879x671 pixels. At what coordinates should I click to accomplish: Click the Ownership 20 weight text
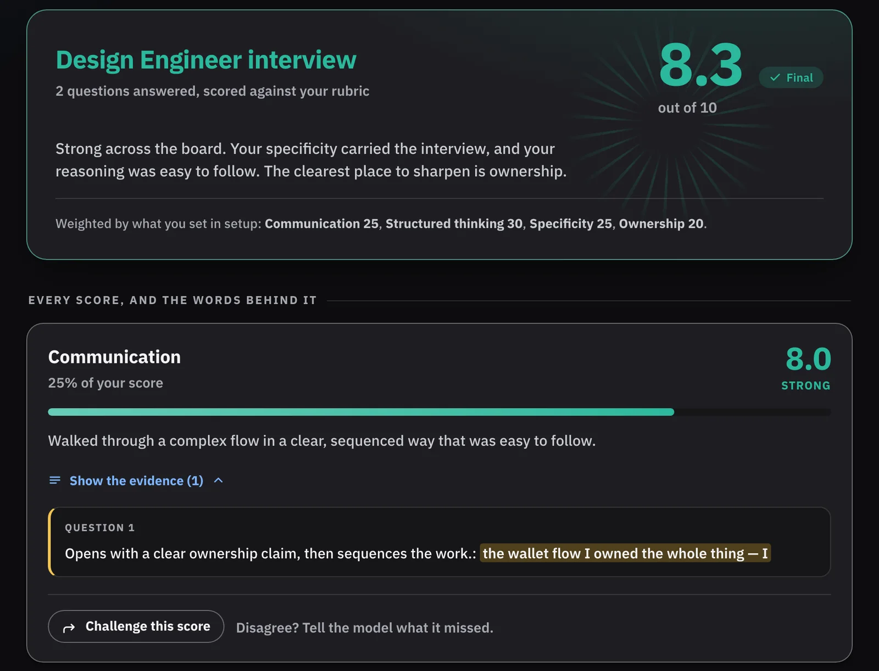(x=661, y=223)
